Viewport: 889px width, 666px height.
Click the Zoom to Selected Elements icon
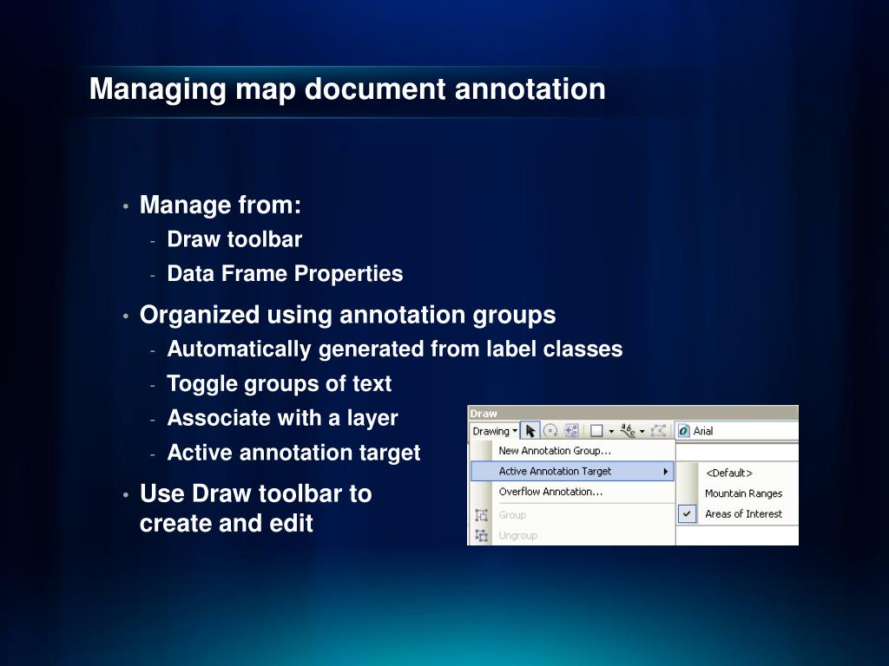571,431
